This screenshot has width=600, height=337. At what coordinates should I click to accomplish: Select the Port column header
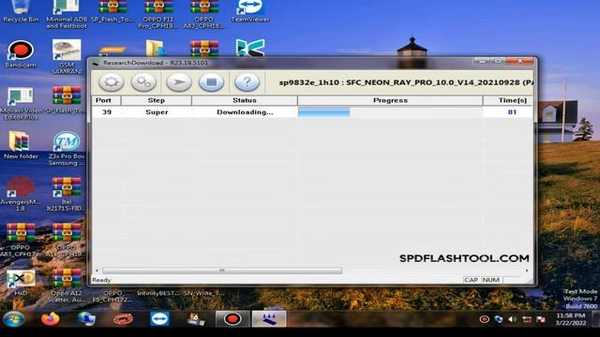tap(106, 100)
